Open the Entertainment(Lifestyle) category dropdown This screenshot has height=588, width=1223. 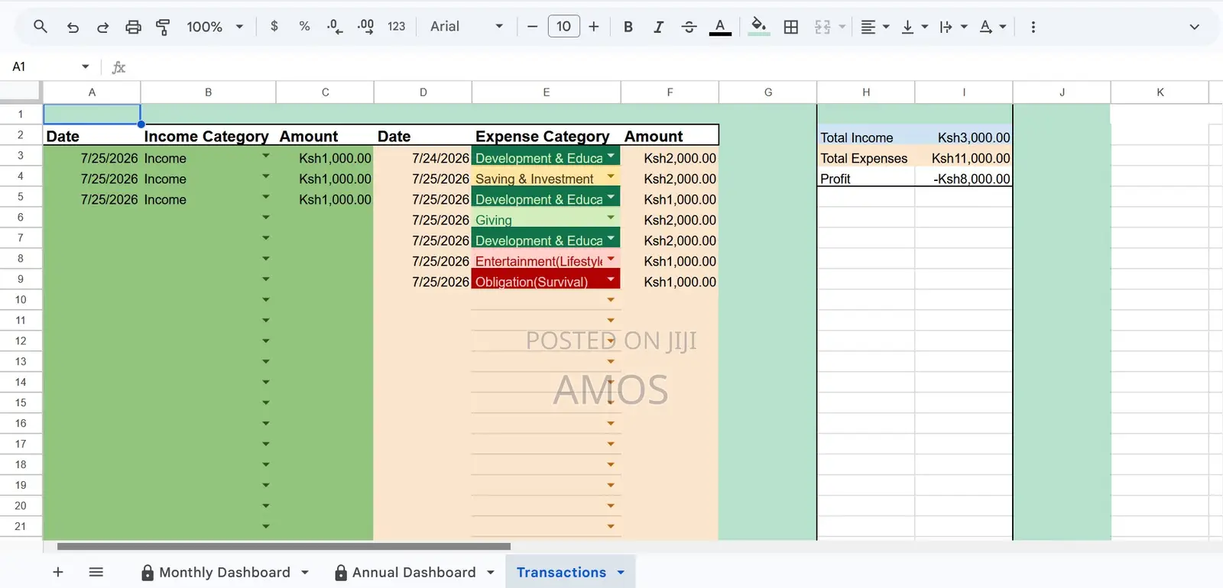point(611,259)
